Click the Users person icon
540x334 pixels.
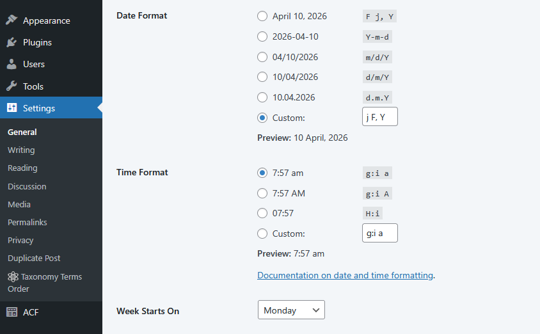coord(12,64)
